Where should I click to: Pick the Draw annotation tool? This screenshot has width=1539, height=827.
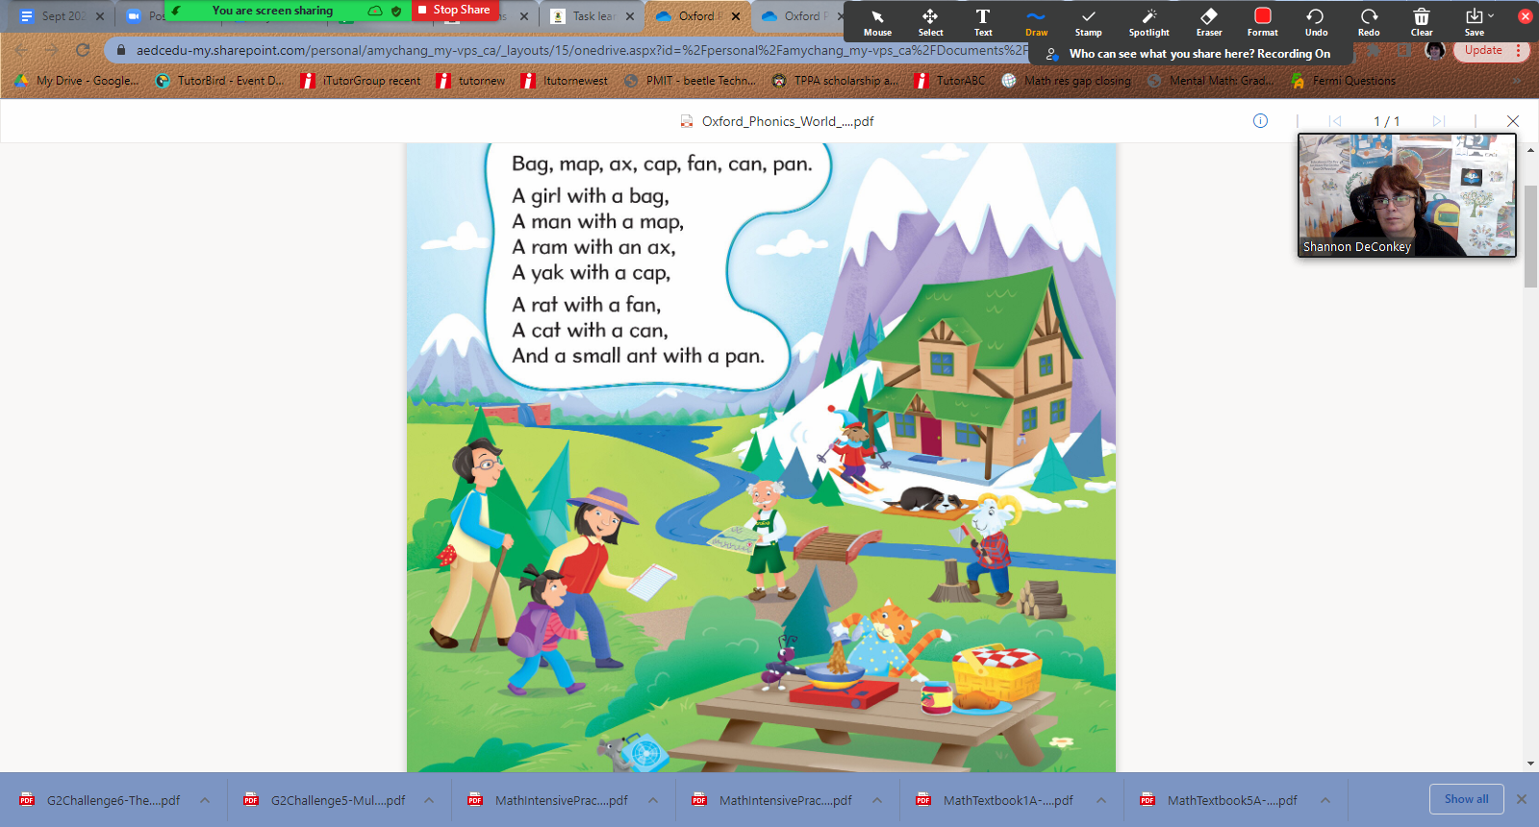(1036, 21)
